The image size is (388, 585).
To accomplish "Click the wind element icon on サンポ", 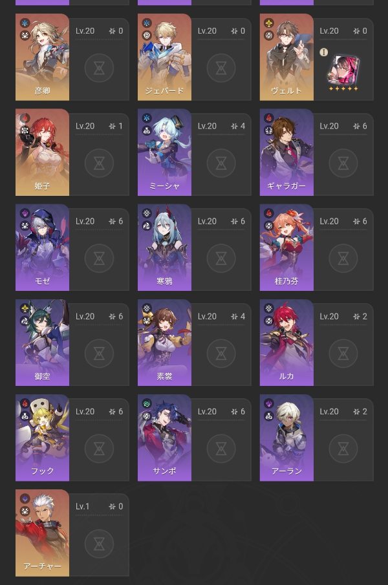I will coord(147,403).
